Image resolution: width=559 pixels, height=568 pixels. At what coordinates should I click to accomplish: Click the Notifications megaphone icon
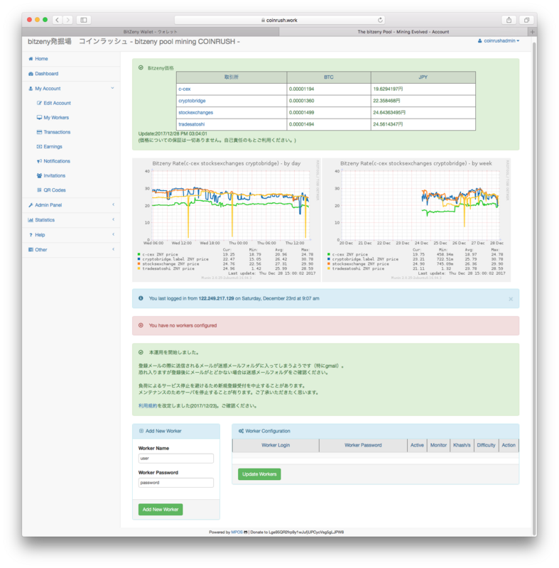click(39, 161)
